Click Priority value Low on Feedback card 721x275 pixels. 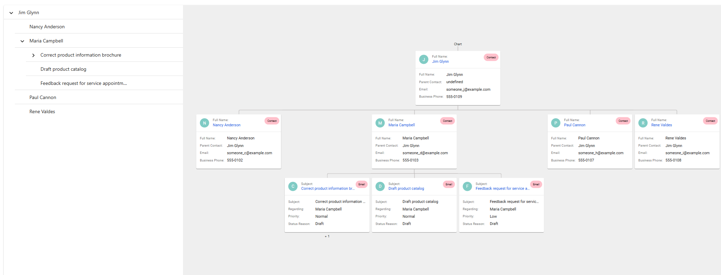493,216
